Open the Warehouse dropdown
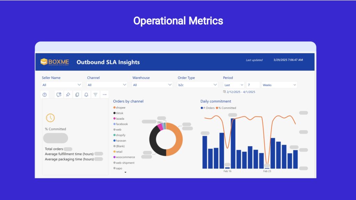The height and width of the screenshot is (200, 356). [152, 85]
